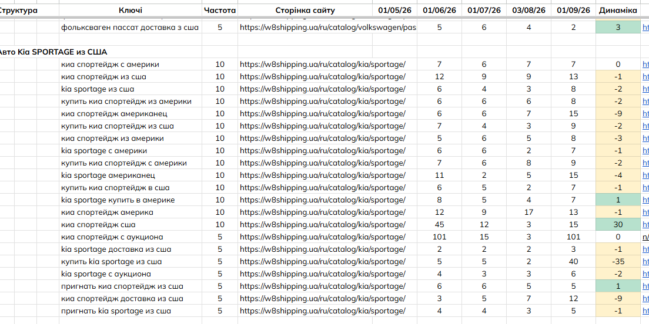Select green Динаміка cell showing 30
The height and width of the screenshot is (324, 649).
618,224
